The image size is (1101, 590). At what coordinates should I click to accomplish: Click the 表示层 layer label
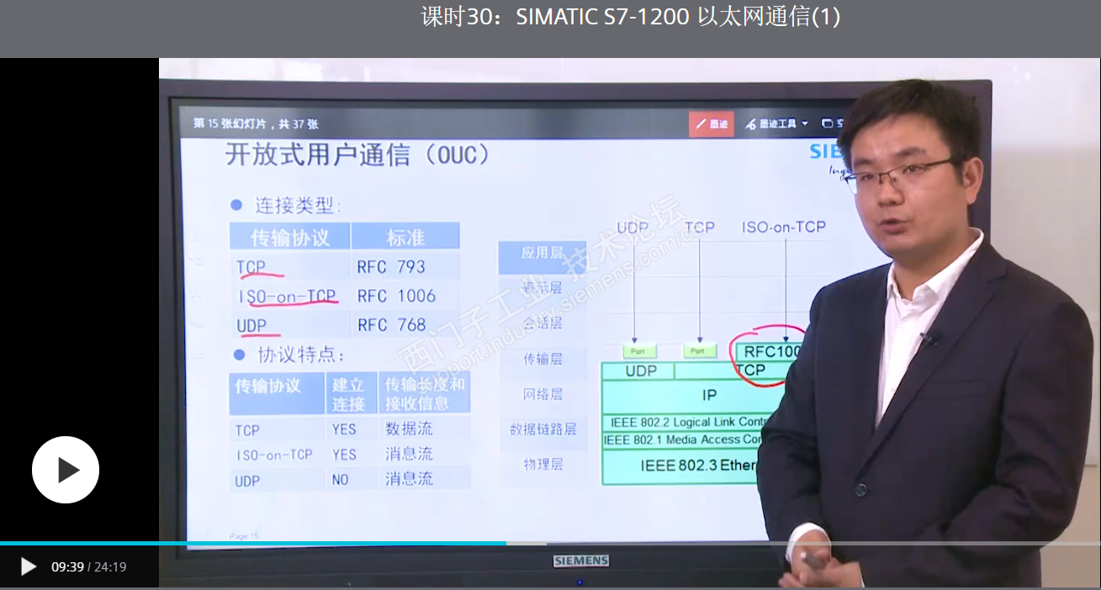click(543, 288)
